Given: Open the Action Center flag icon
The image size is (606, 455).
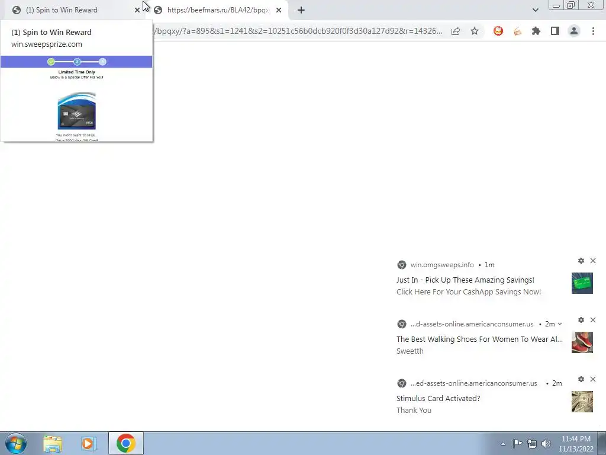Looking at the screenshot, I should tap(517, 444).
